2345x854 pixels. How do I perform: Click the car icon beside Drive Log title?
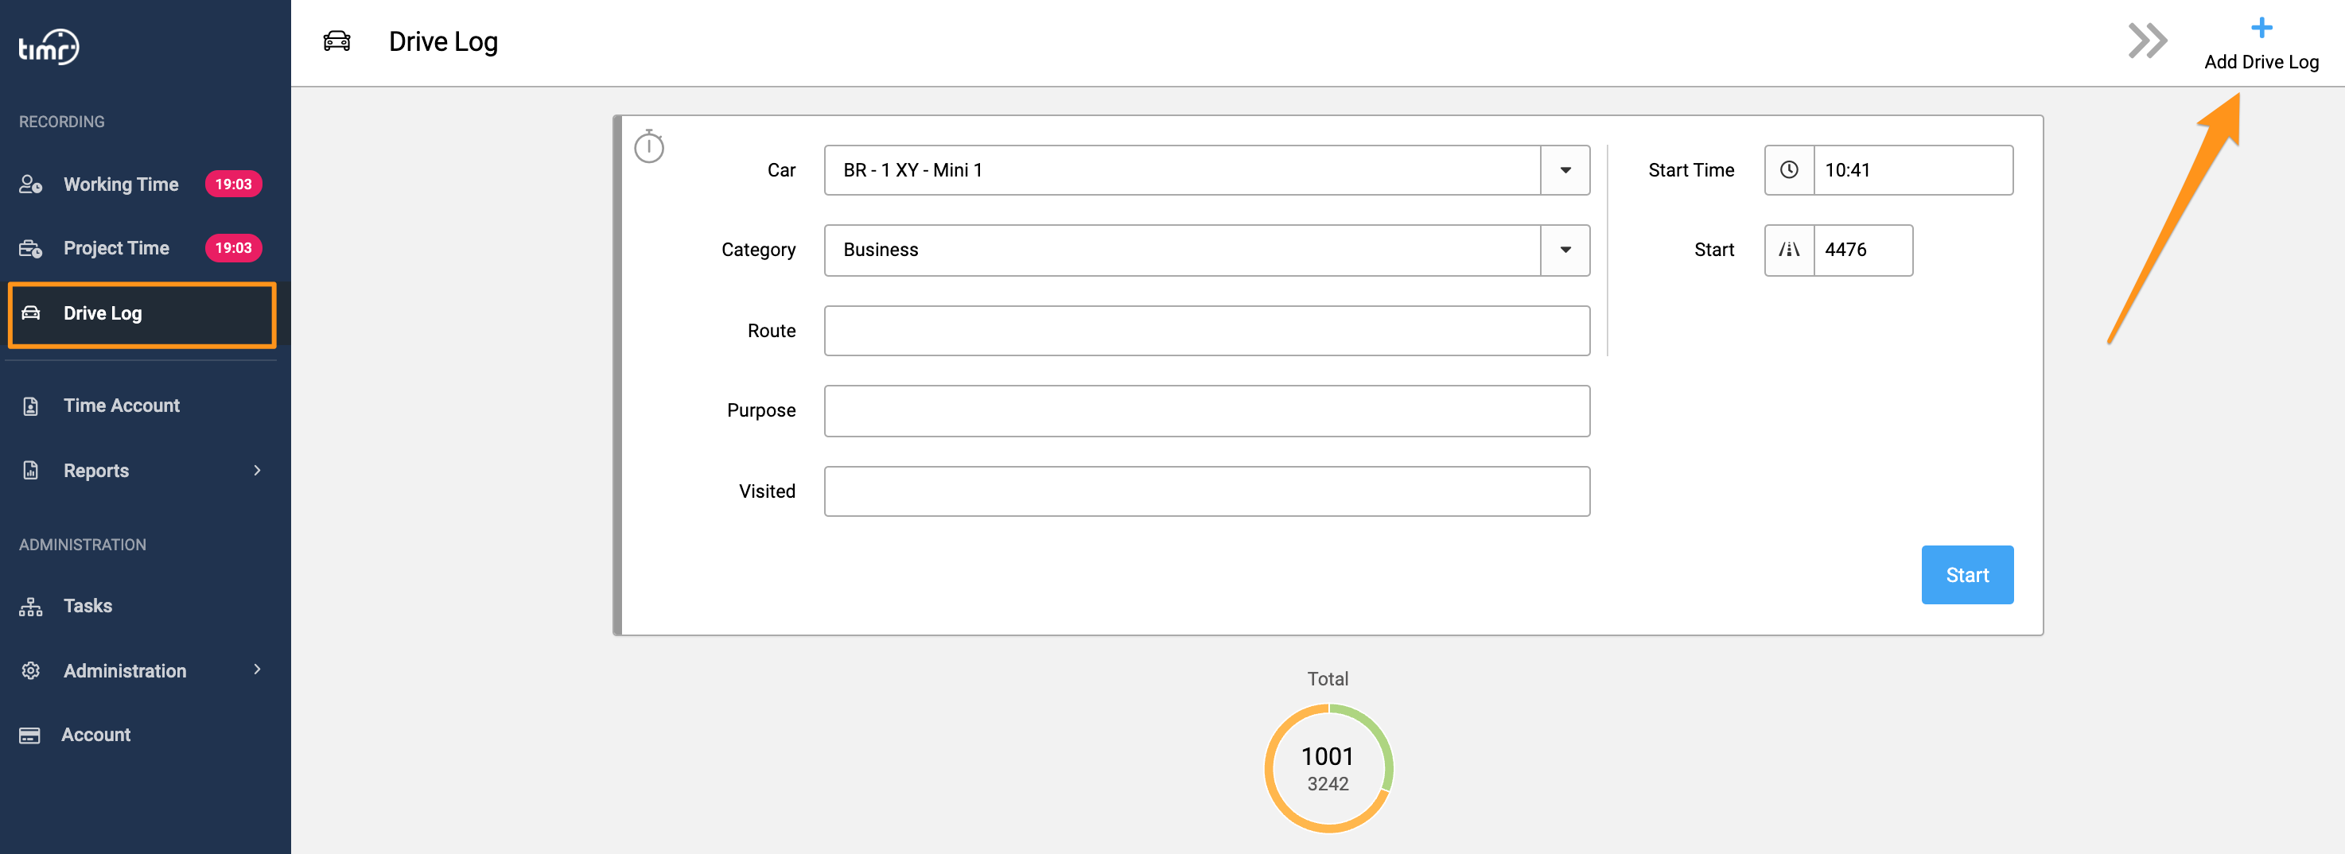click(336, 41)
